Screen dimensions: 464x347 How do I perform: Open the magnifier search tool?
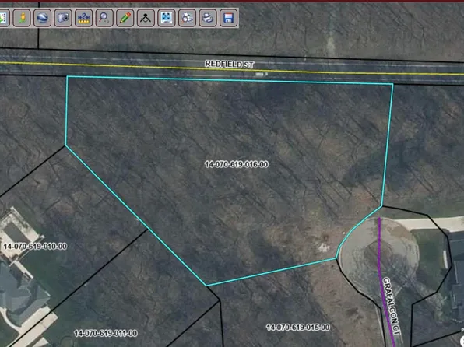click(104, 18)
